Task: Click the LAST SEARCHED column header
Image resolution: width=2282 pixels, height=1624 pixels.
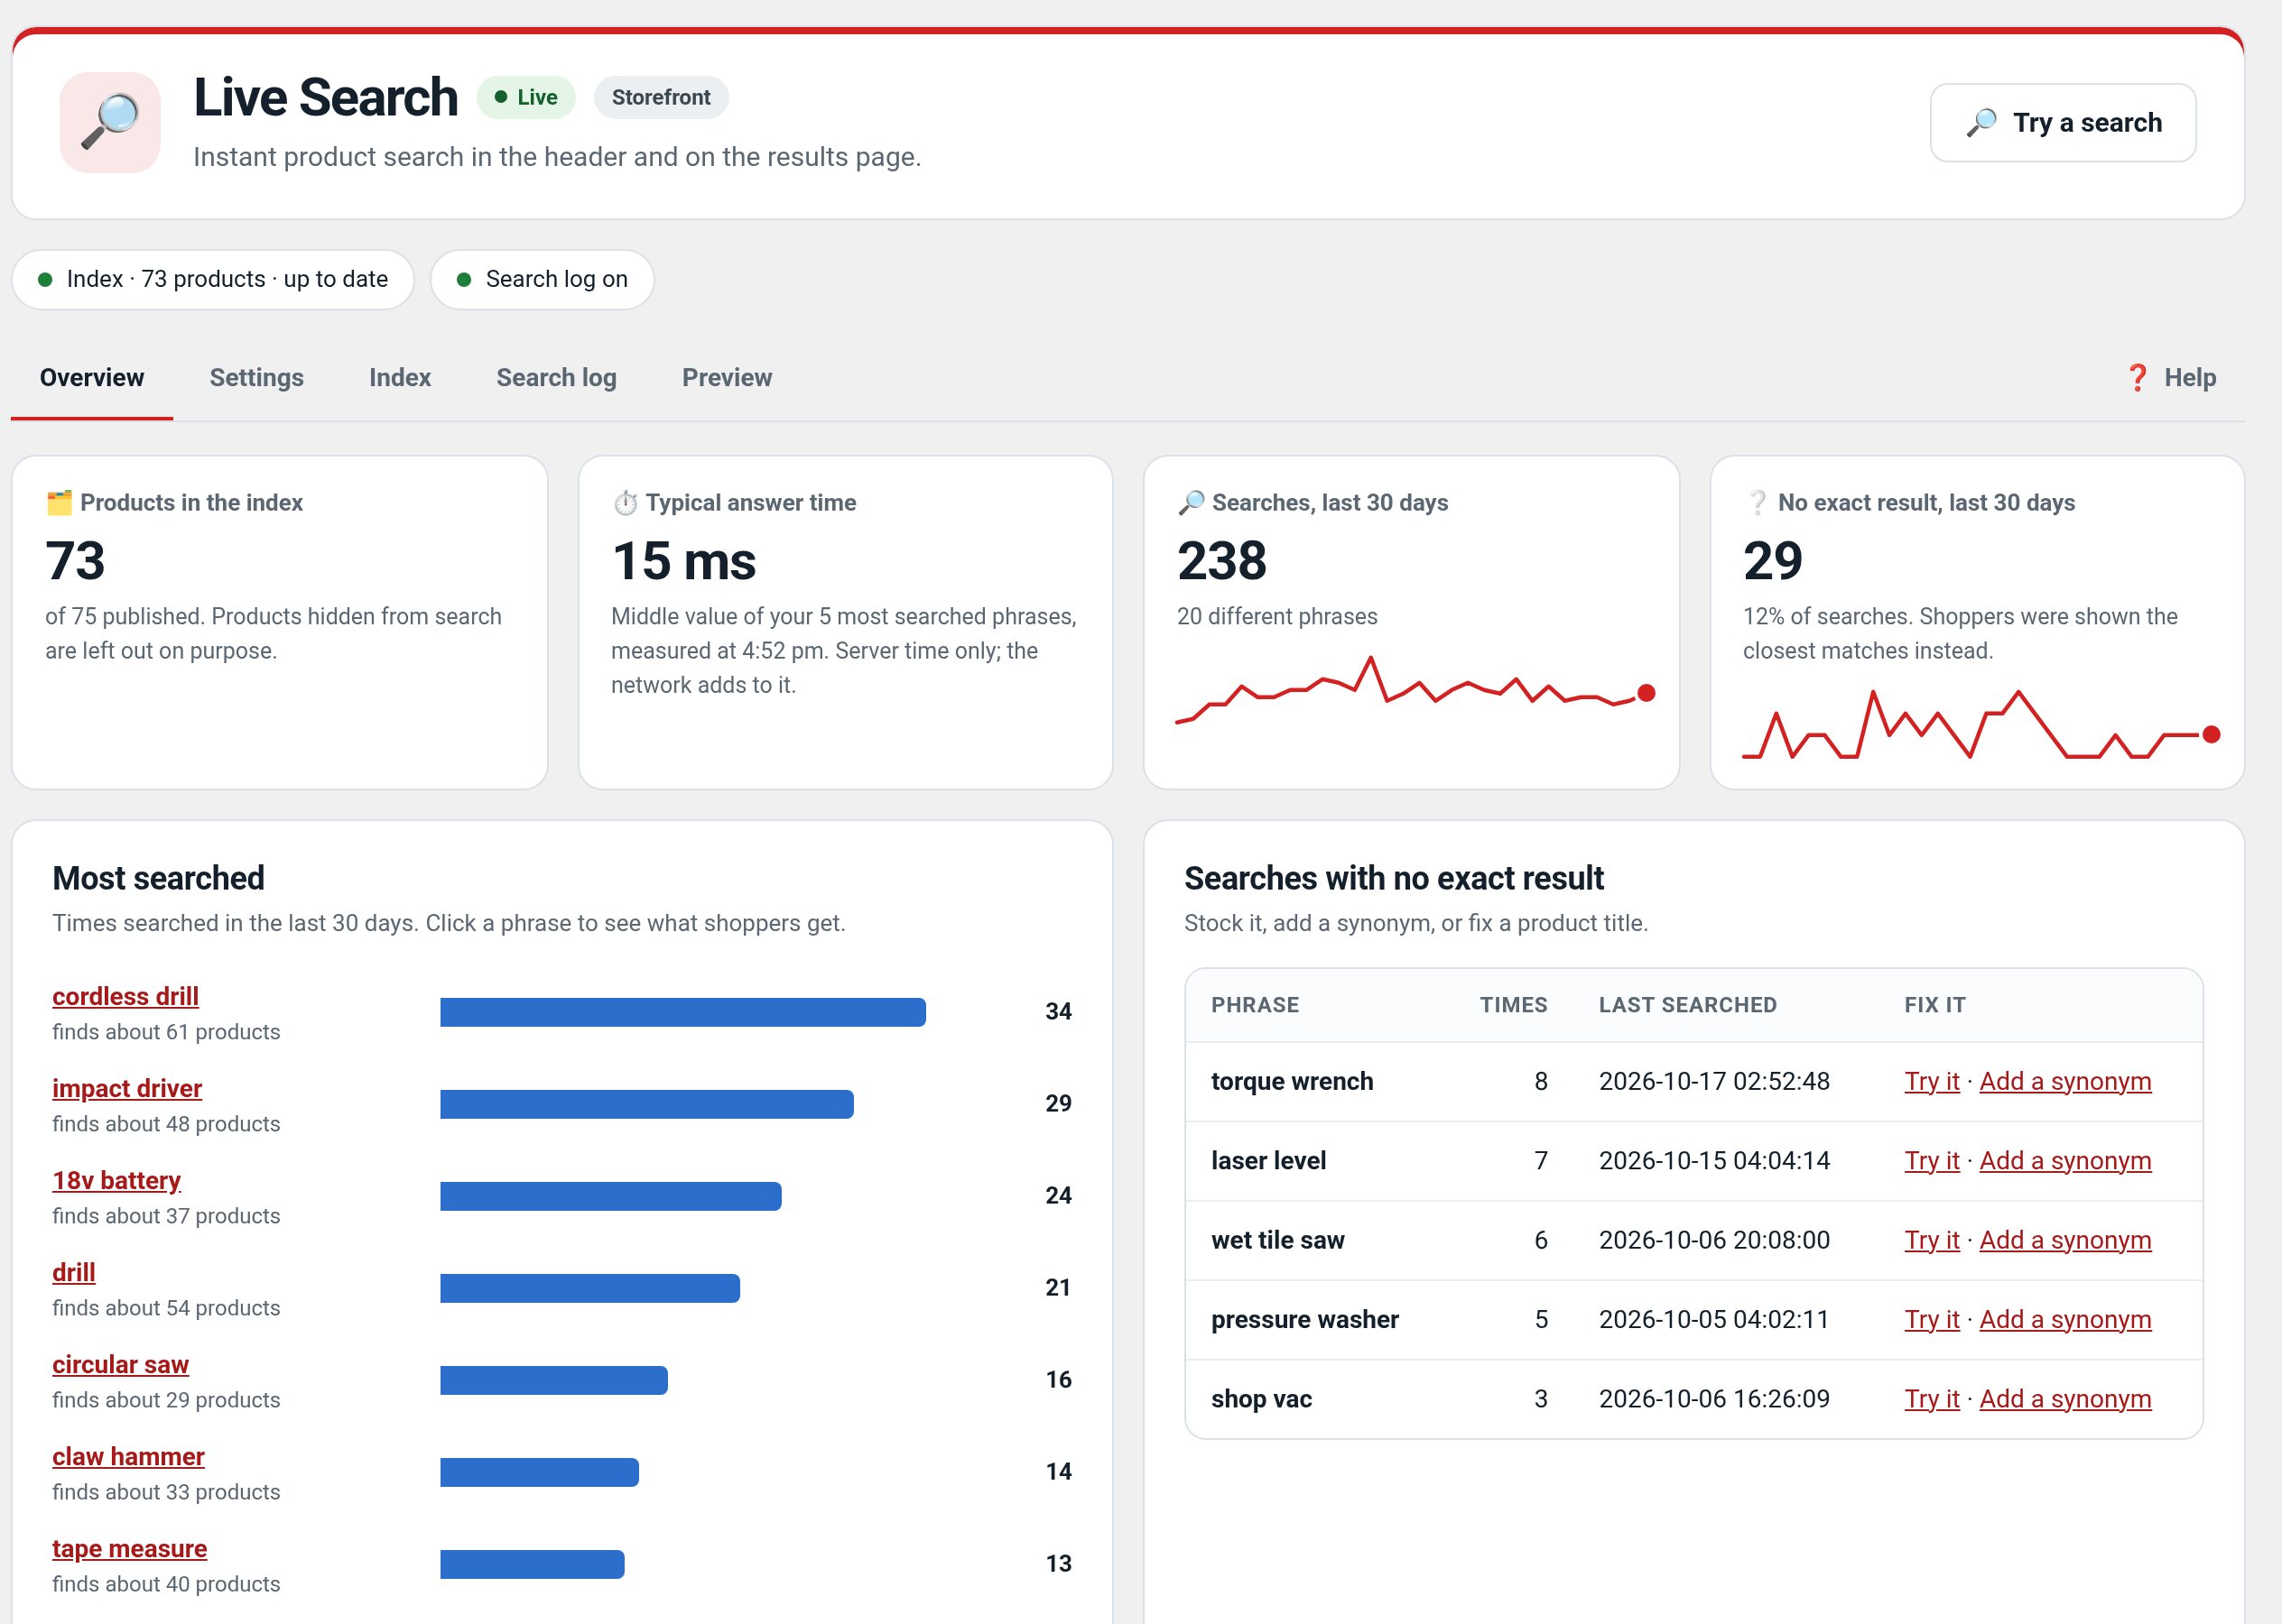Action: (x=1688, y=1005)
